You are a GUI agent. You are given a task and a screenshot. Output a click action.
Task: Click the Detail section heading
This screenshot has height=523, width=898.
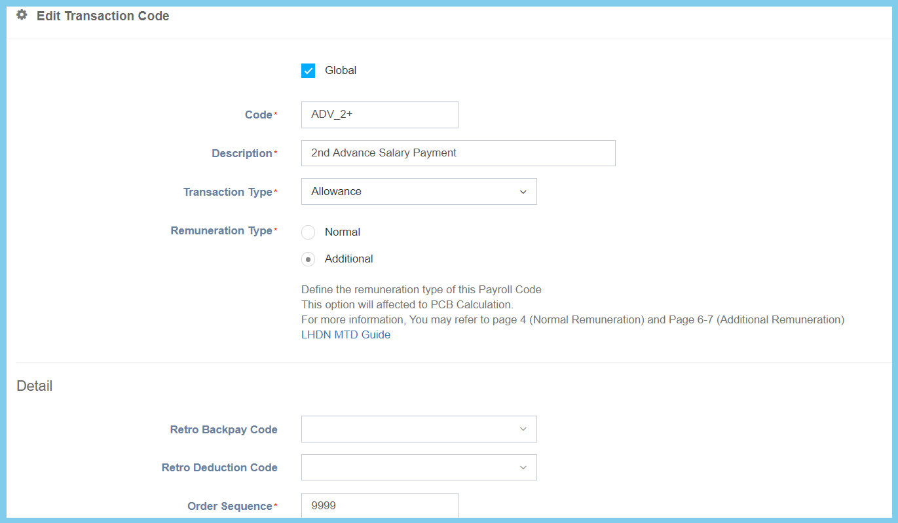click(35, 386)
